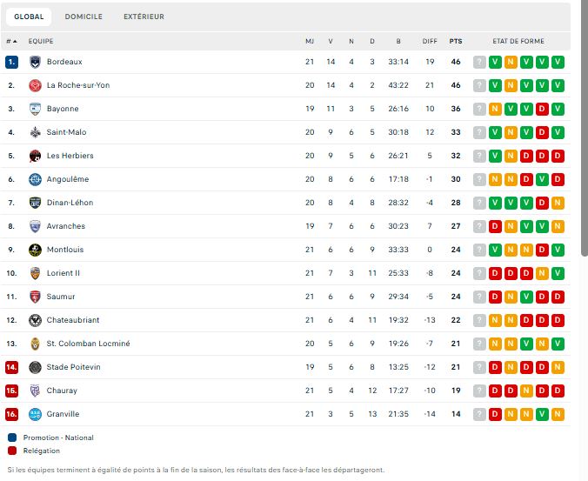Click the Bayonne team crest
The height and width of the screenshot is (481, 588).
(x=35, y=109)
